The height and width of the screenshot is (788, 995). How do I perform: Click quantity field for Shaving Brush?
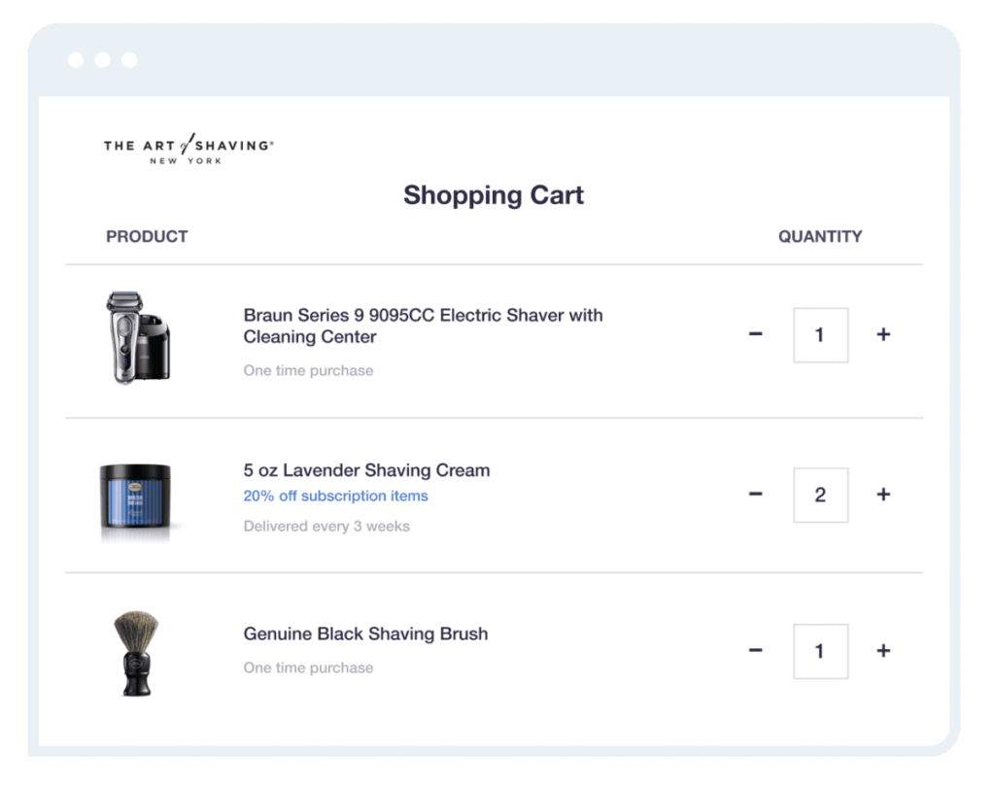(x=820, y=651)
